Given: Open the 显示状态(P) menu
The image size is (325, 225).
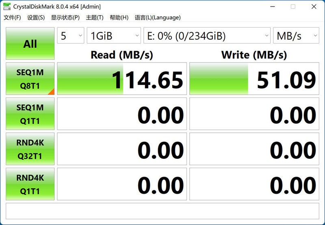Looking at the screenshot, I should [65, 17].
